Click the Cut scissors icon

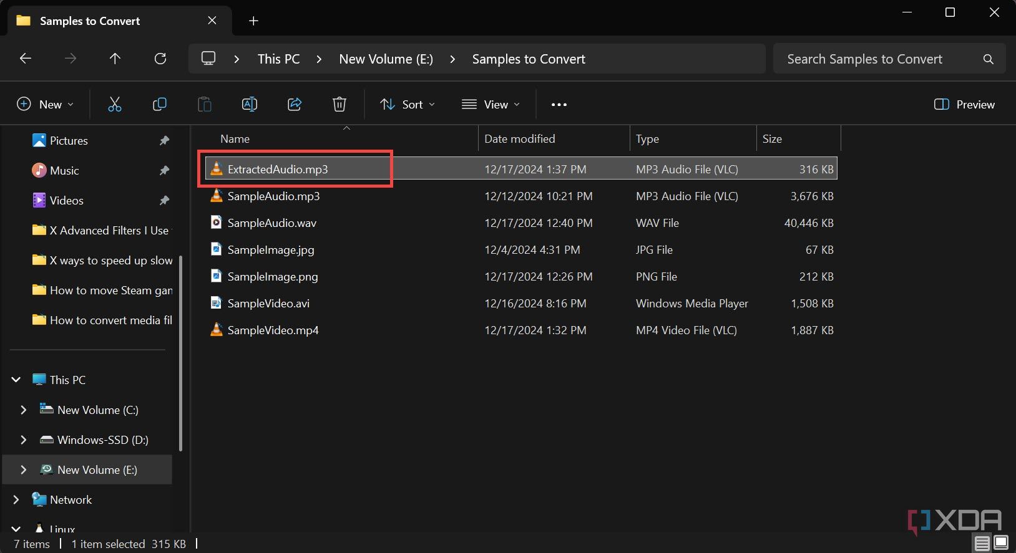[x=114, y=104]
